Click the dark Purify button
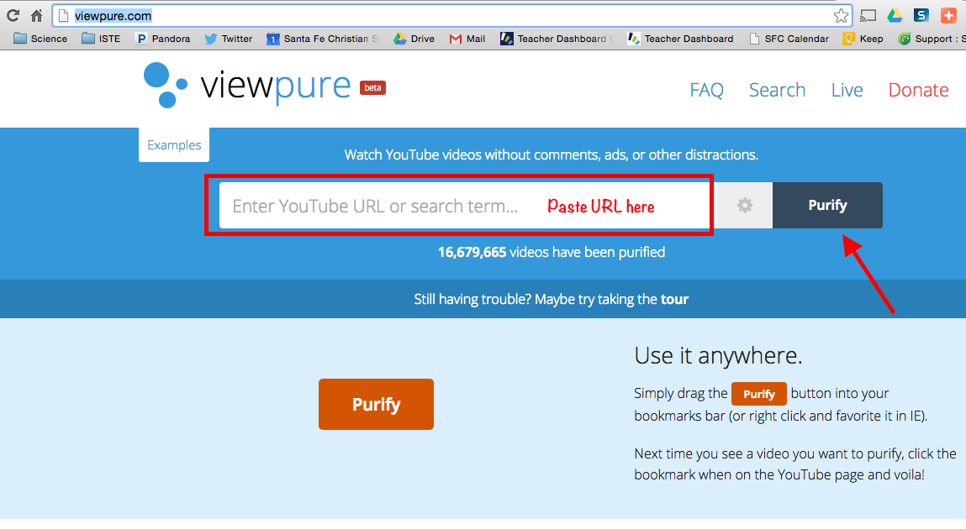 tap(827, 206)
